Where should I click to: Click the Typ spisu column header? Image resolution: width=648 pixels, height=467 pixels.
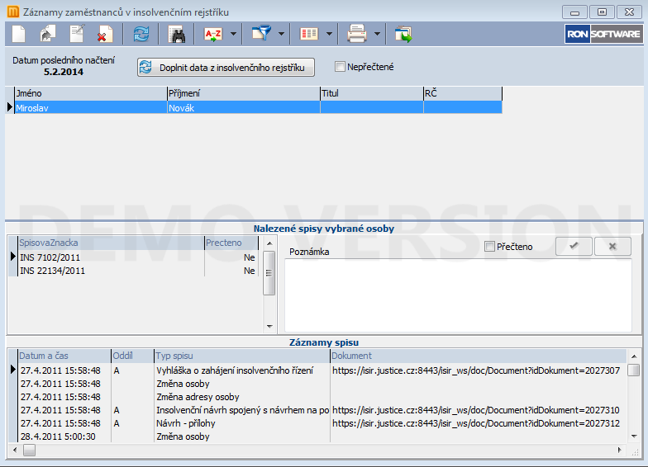pos(241,356)
